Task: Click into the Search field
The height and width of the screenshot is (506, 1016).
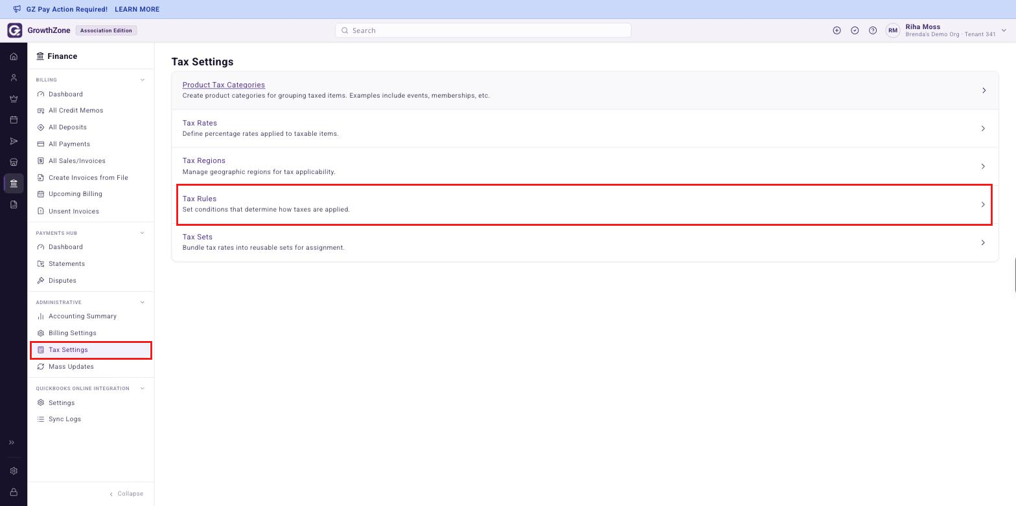Action: click(x=483, y=30)
